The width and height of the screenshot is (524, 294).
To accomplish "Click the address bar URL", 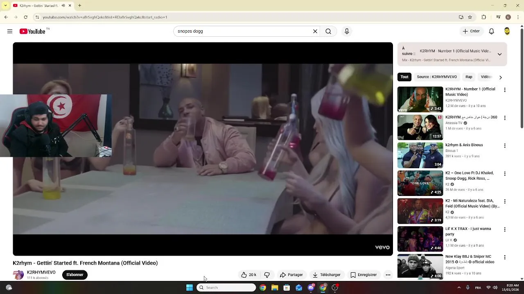I will point(105,17).
